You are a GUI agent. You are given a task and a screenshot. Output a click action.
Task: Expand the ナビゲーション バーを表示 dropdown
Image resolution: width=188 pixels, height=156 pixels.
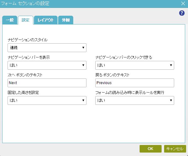tap(47, 65)
